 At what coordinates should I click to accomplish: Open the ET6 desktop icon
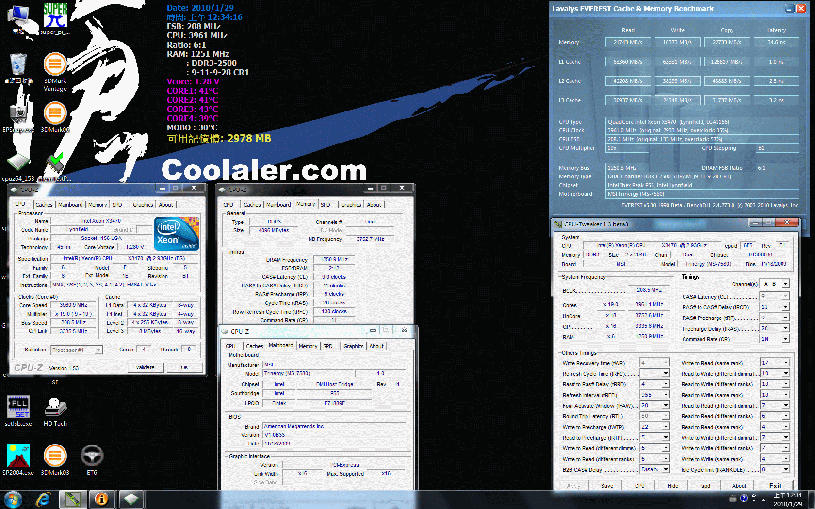coord(92,460)
